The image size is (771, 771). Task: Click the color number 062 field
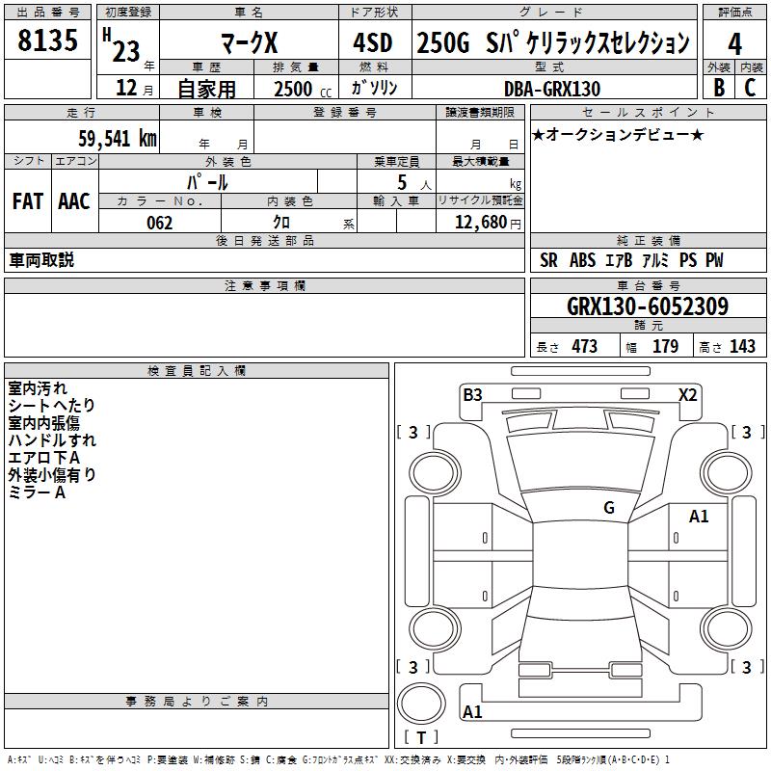[x=159, y=223]
